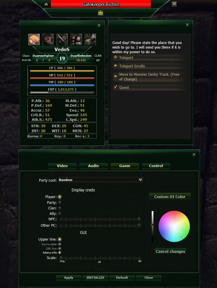This screenshot has width=217, height=288.
Task: Click the double-chevron up icon beside target name
Action: click(46, 4)
